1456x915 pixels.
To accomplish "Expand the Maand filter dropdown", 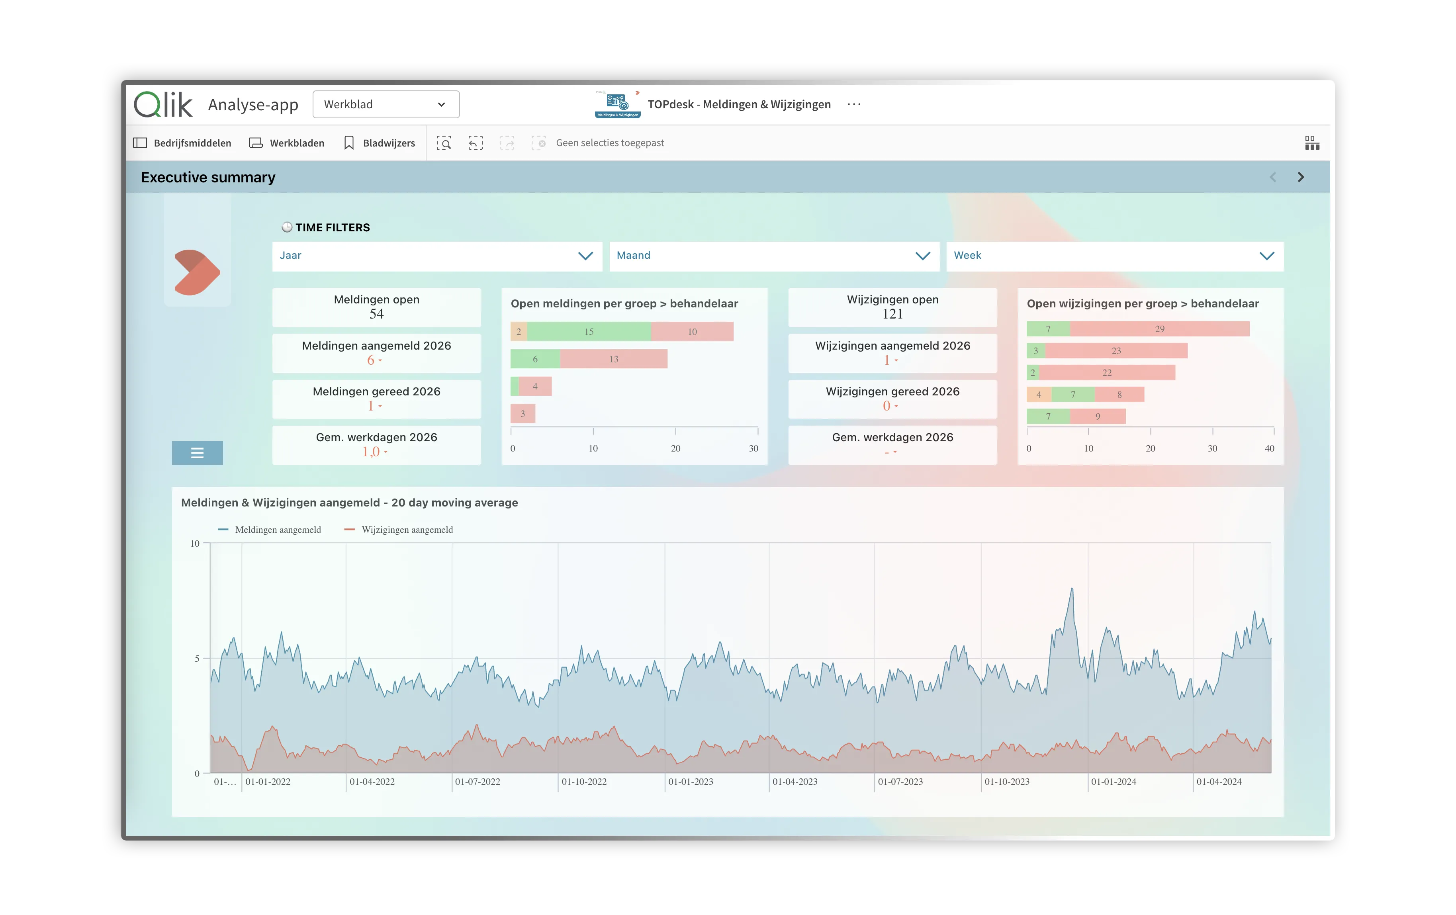I will (773, 256).
